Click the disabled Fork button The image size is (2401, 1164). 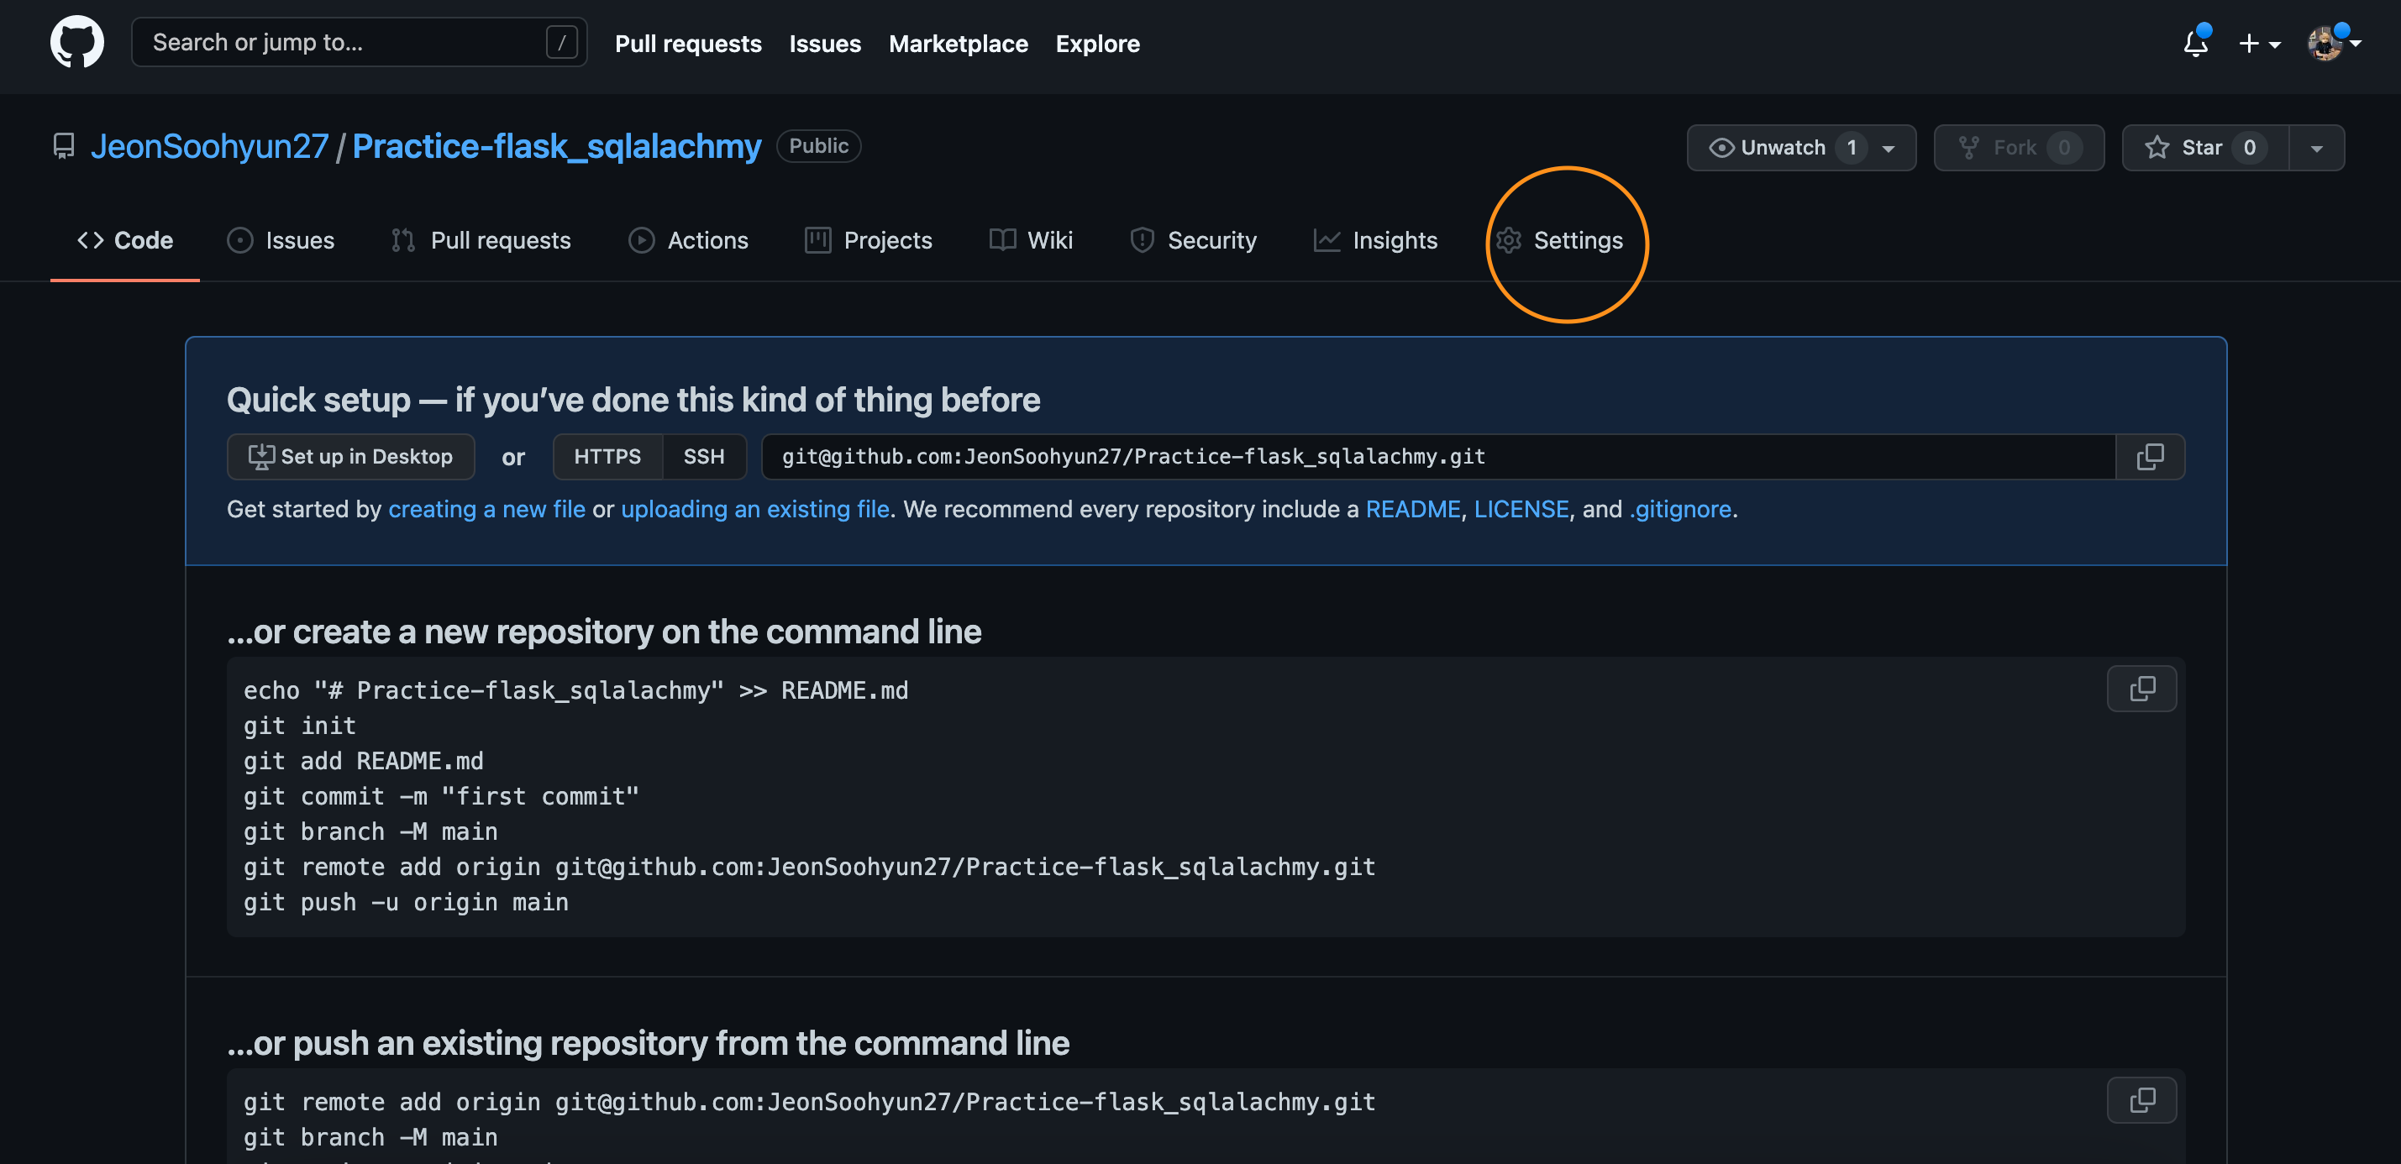(x=2018, y=148)
